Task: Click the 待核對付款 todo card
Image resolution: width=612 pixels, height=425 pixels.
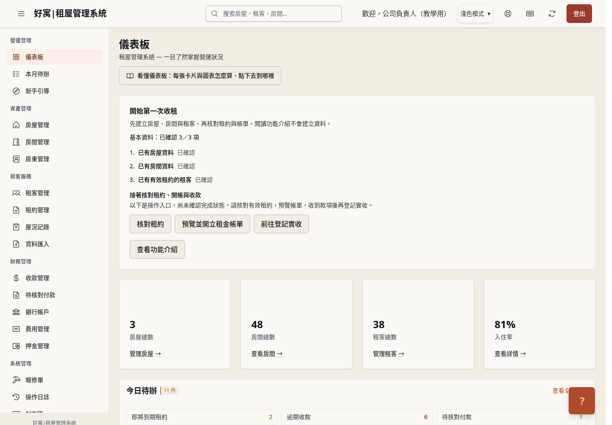Action: point(512,417)
